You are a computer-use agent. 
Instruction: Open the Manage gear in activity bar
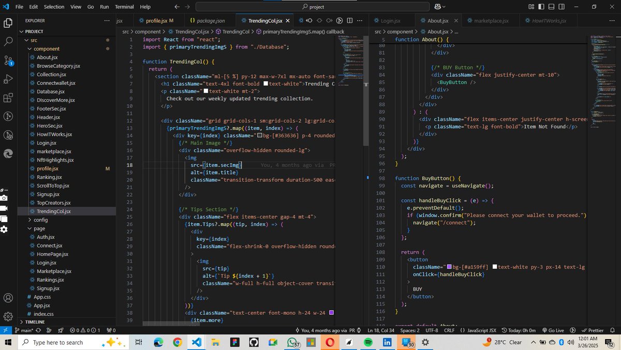click(8, 316)
